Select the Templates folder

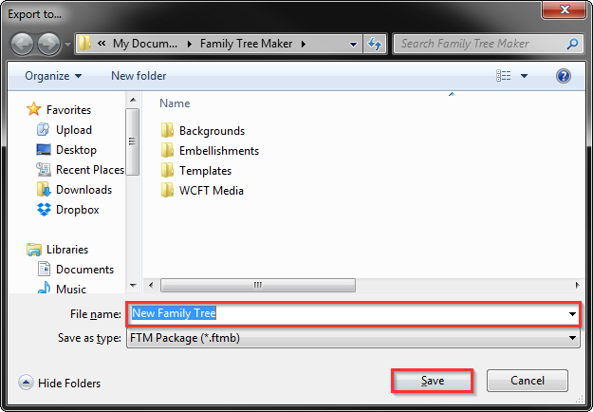[x=205, y=171]
